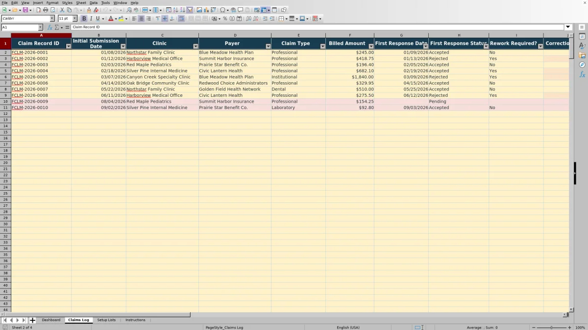Switch to the Dashboard sheet tab
588x330 pixels.
pos(51,320)
